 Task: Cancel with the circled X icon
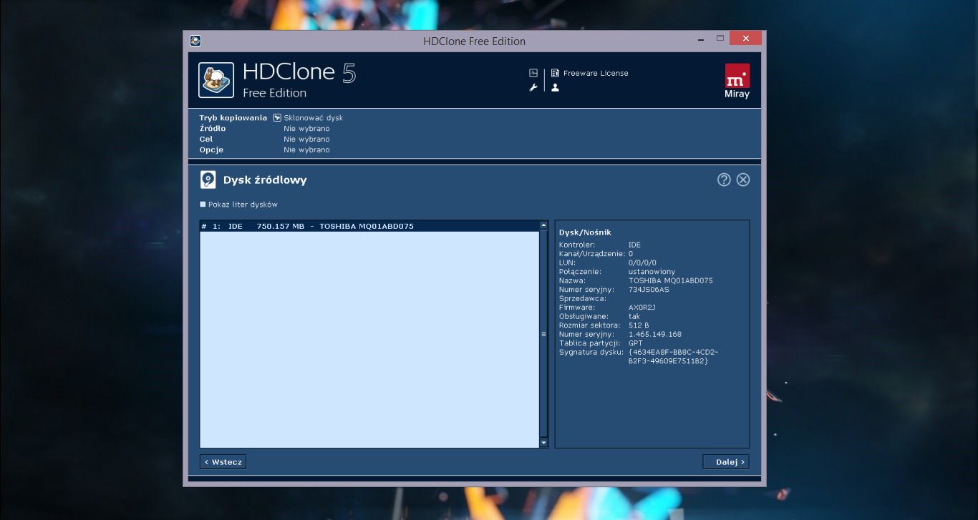tap(743, 180)
